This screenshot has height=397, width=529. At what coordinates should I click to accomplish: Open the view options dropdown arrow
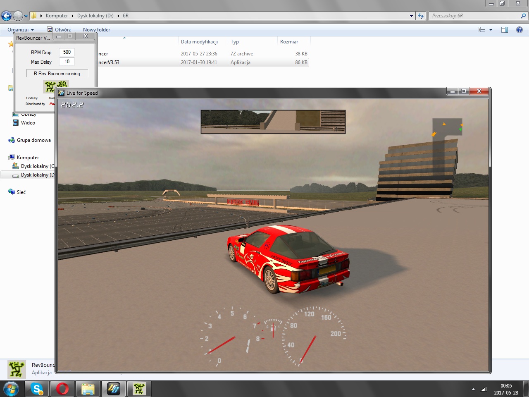[x=491, y=30]
